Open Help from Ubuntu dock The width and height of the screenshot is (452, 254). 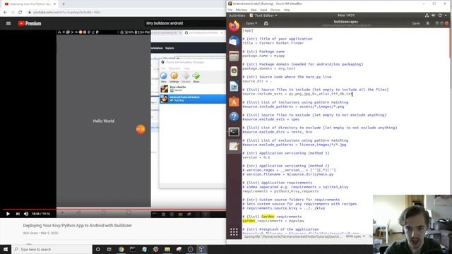tap(234, 116)
